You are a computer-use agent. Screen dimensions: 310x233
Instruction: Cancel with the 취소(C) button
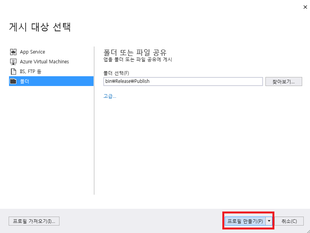click(289, 221)
